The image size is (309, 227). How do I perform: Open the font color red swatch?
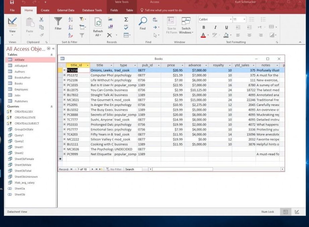coord(203,35)
